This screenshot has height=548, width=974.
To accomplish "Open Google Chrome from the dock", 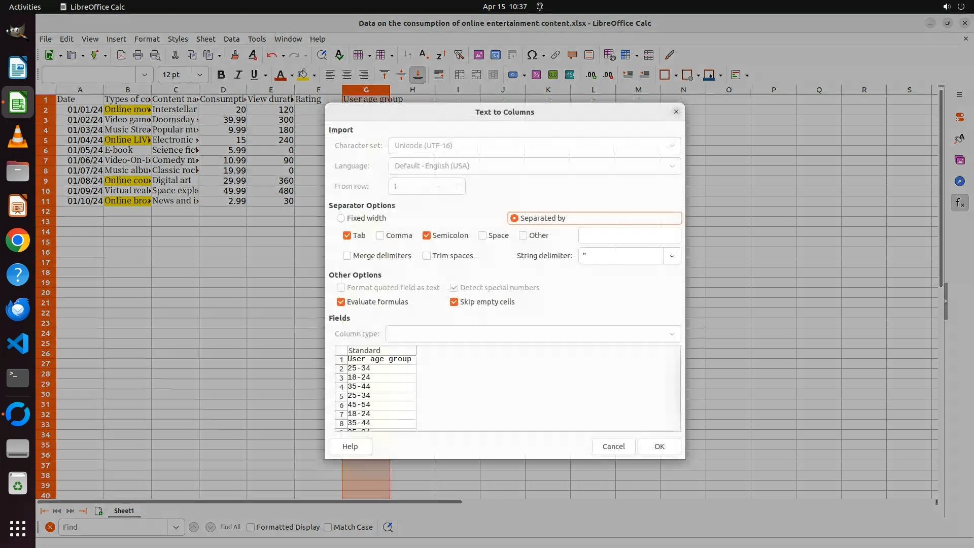I will (18, 241).
